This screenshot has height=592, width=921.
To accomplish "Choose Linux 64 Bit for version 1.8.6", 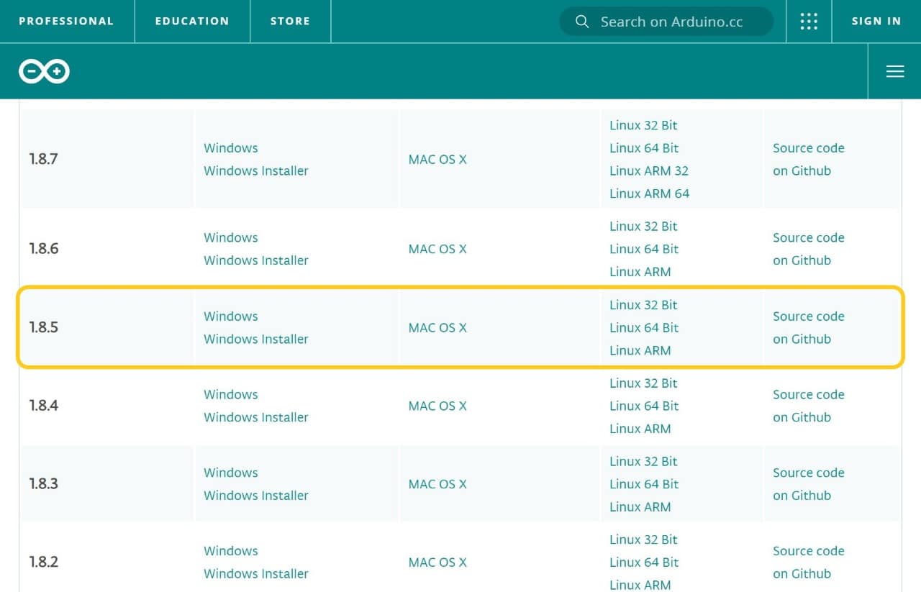I will (x=644, y=249).
